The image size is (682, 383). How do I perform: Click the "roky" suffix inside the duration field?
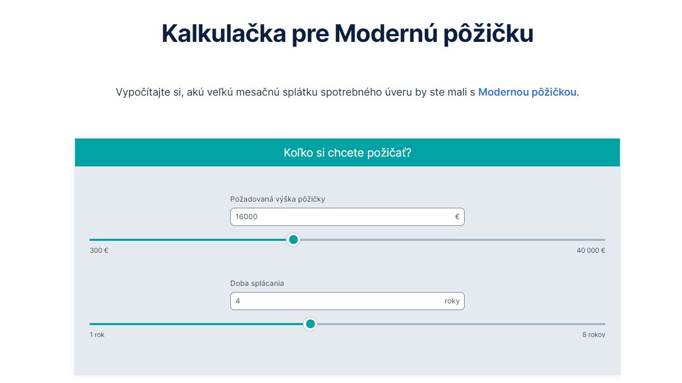pyautogui.click(x=452, y=301)
